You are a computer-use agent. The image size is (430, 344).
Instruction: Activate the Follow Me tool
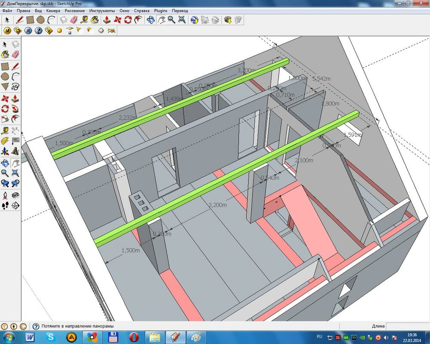[15, 108]
